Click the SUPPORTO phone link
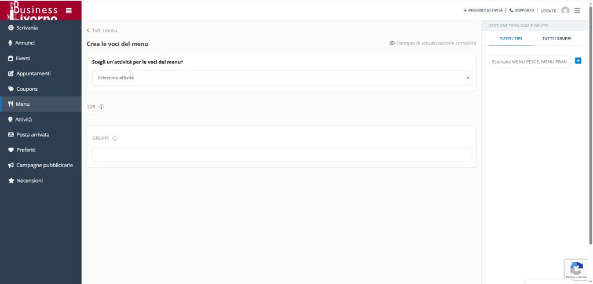The width and height of the screenshot is (593, 284). (521, 10)
